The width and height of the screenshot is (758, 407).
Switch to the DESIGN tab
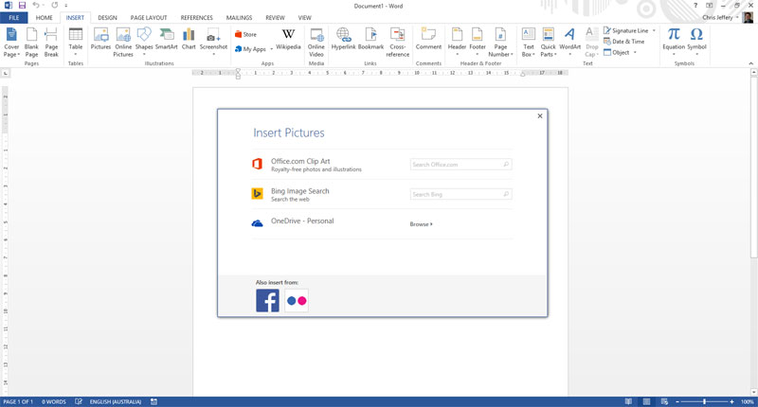107,17
